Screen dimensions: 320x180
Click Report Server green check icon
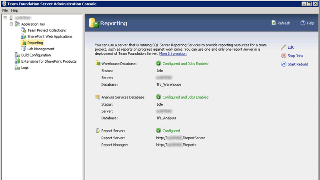[x=158, y=131]
